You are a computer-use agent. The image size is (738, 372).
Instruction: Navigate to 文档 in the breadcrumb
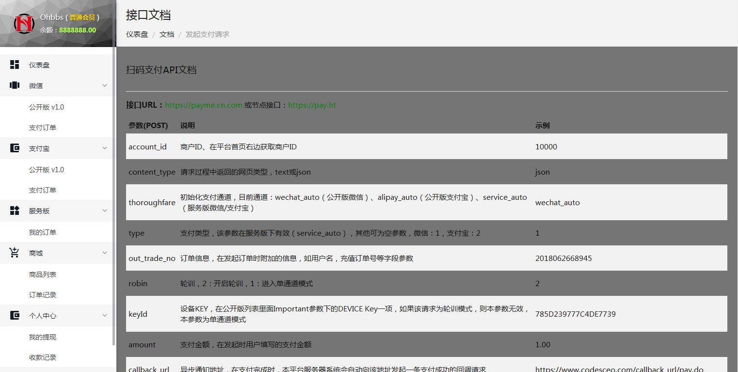click(167, 34)
